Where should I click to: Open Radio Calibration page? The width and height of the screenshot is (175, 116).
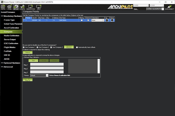pyautogui.click(x=11, y=36)
